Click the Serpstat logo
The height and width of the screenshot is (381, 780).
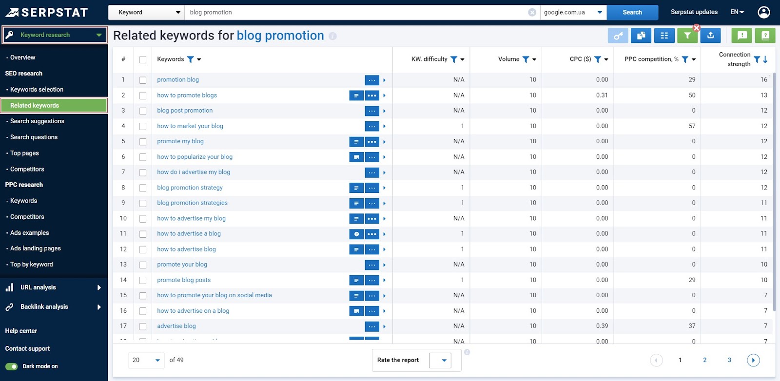pos(47,12)
